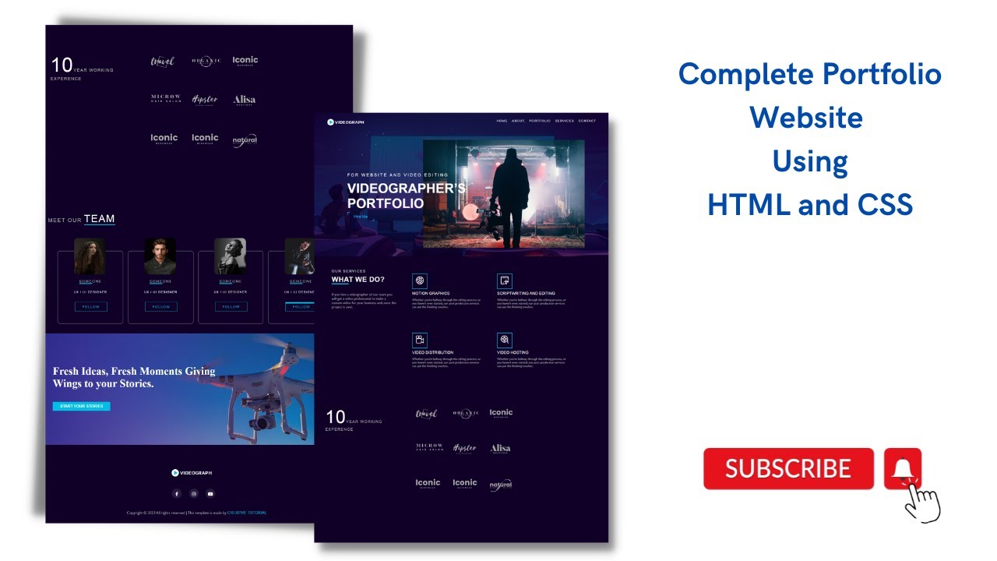
Task: Click the Alisa brand logo on back page
Action: (x=244, y=100)
